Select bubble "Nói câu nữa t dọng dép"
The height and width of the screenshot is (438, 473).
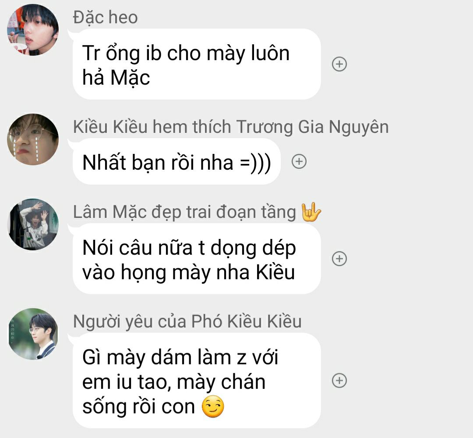click(197, 259)
